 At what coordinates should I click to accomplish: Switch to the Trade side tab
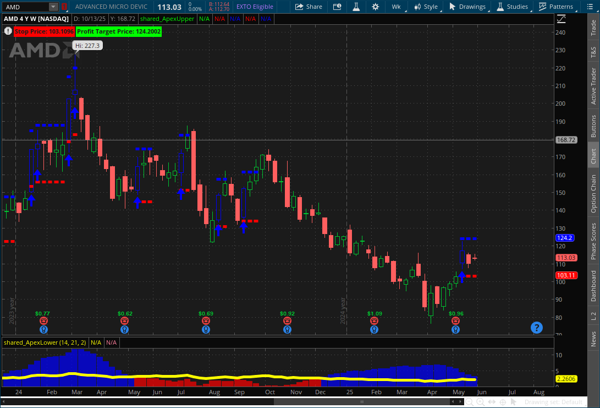click(x=593, y=28)
